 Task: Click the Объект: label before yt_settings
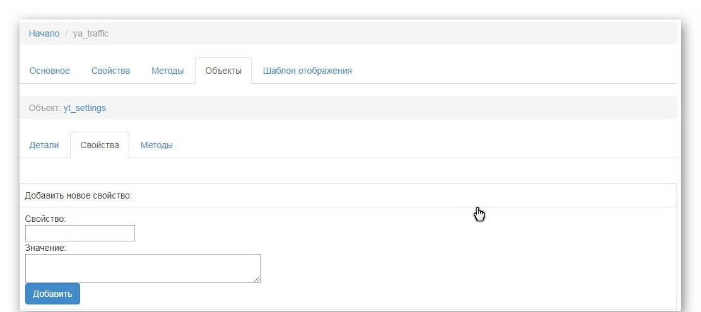pos(45,108)
